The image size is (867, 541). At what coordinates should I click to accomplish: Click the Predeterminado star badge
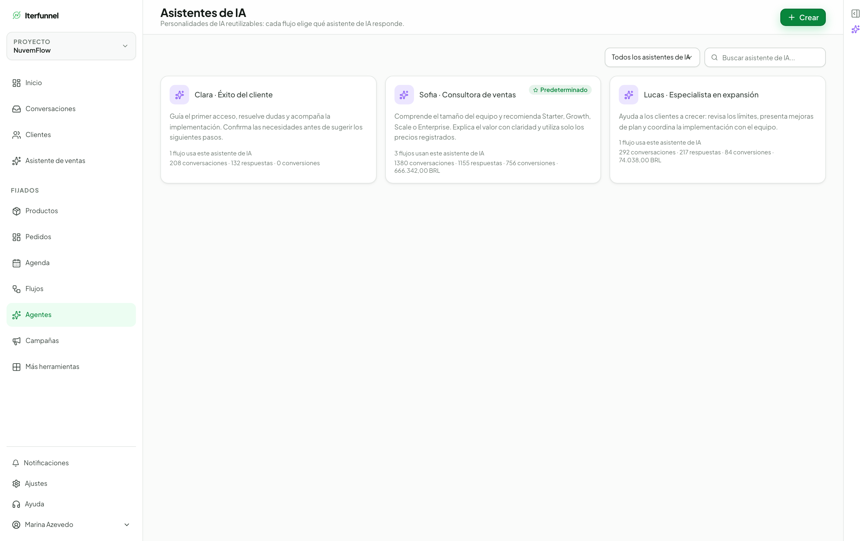click(x=560, y=90)
